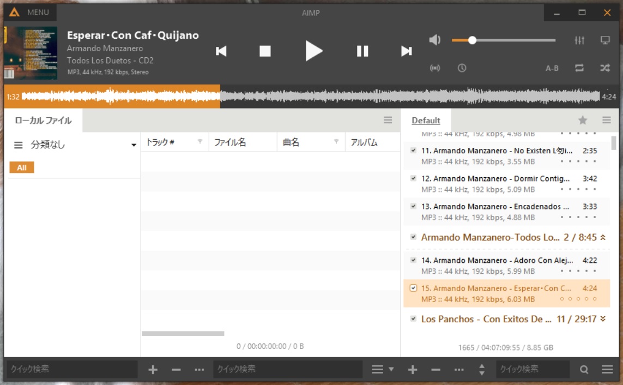623x385 pixels.
Task: Toggle the Los Panchos group checkbox
Action: click(413, 319)
